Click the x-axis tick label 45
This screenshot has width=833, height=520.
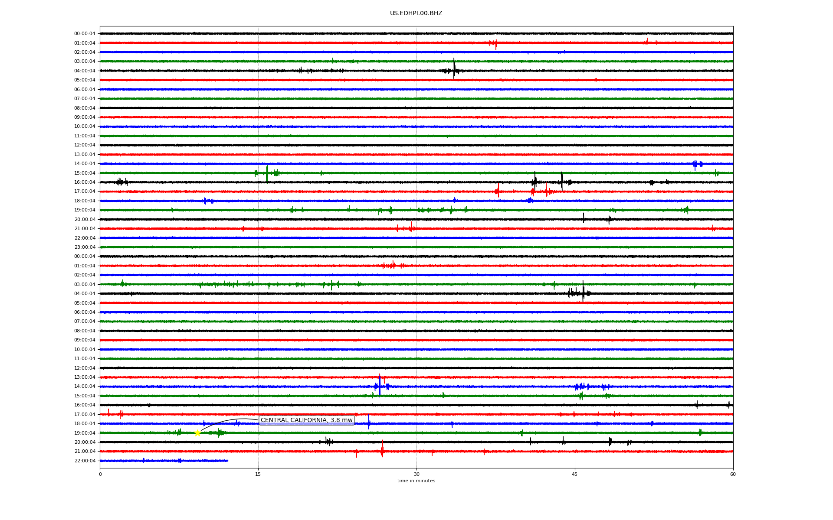[x=575, y=474]
